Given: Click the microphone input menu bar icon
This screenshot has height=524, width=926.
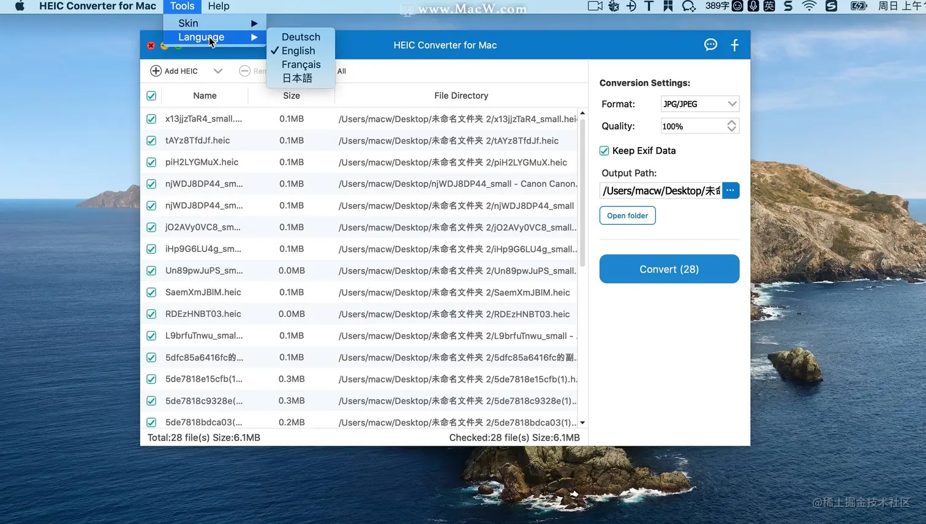Looking at the screenshot, I should point(753,6).
